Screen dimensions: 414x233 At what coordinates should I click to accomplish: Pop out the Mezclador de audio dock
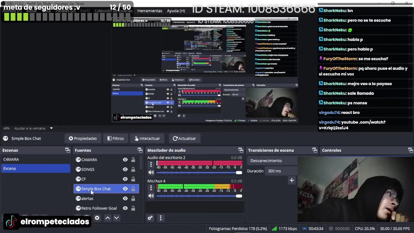pyautogui.click(x=241, y=150)
